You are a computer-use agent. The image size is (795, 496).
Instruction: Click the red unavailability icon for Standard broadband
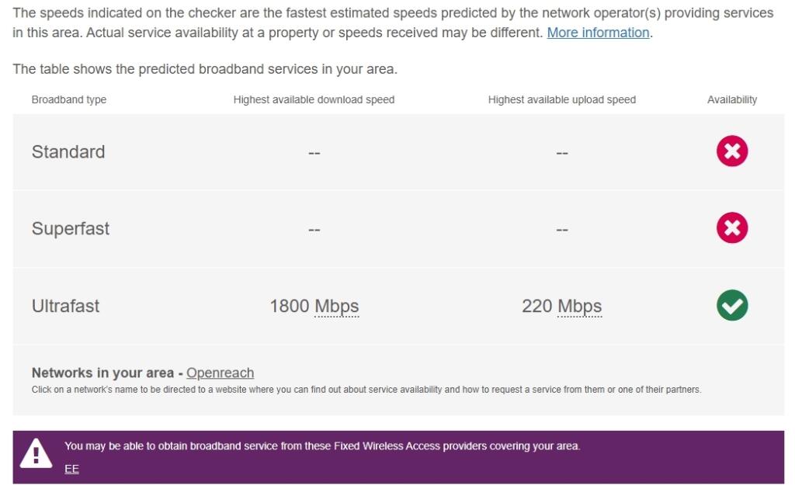pyautogui.click(x=731, y=151)
